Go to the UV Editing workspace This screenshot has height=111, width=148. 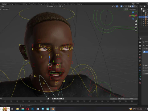(24, 4)
